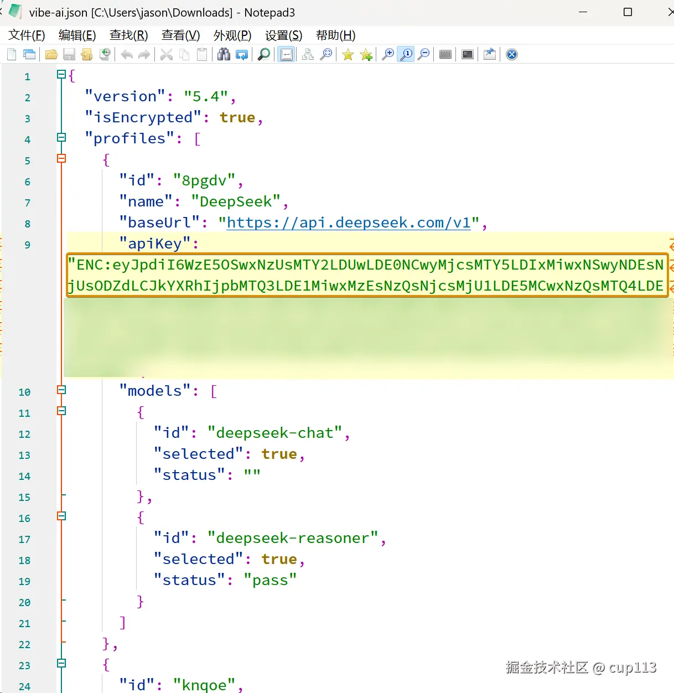Open the 编辑(E) menu

coord(77,35)
